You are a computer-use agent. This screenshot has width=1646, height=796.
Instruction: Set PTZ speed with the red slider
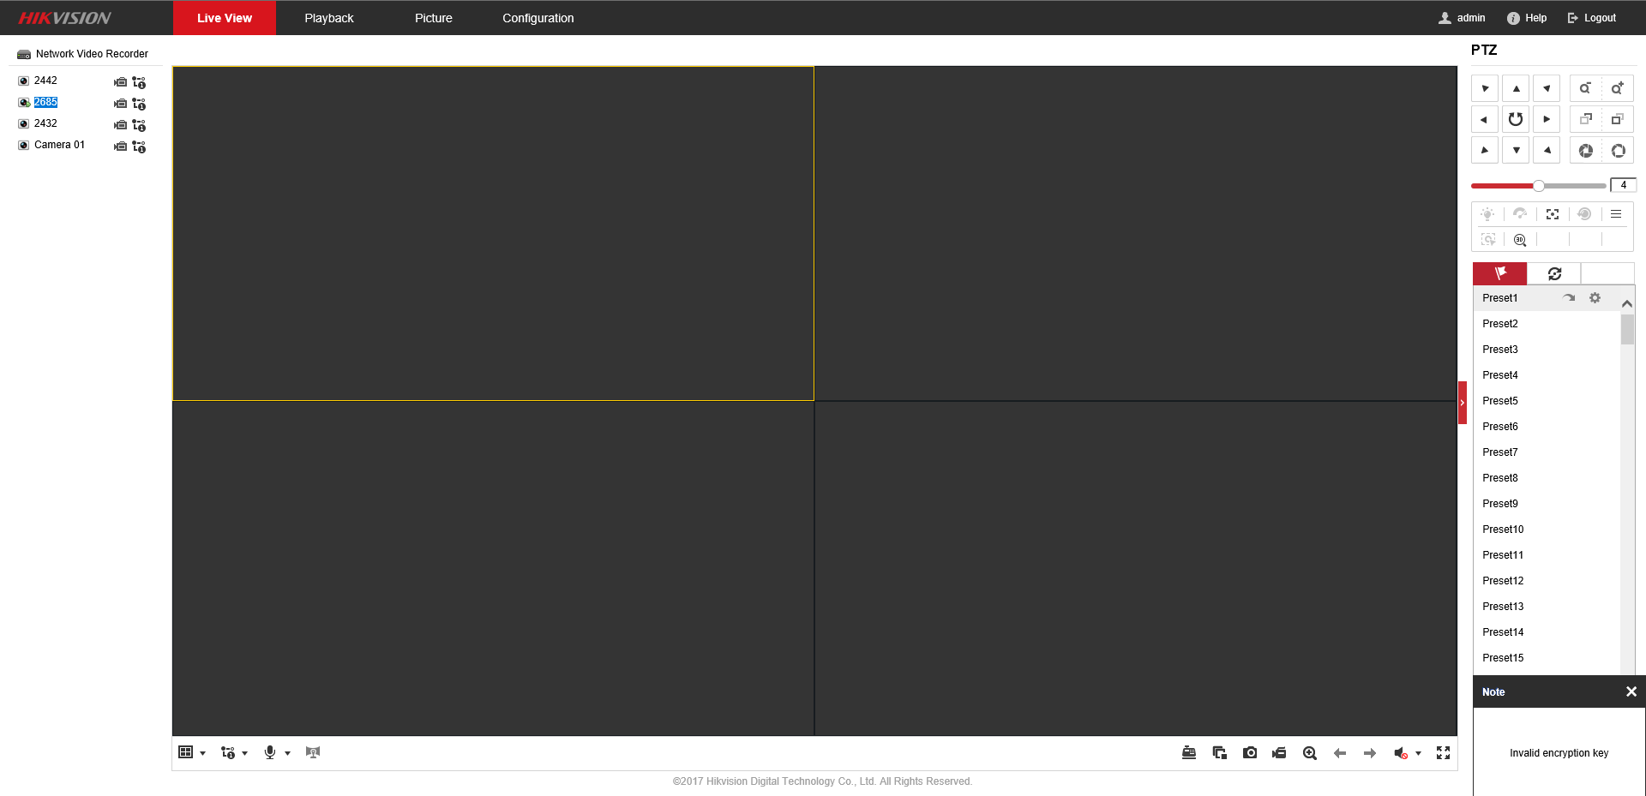click(x=1540, y=185)
